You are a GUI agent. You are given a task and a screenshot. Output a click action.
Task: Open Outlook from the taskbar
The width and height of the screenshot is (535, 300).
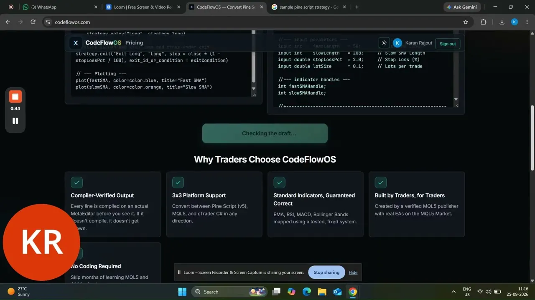[x=337, y=292]
